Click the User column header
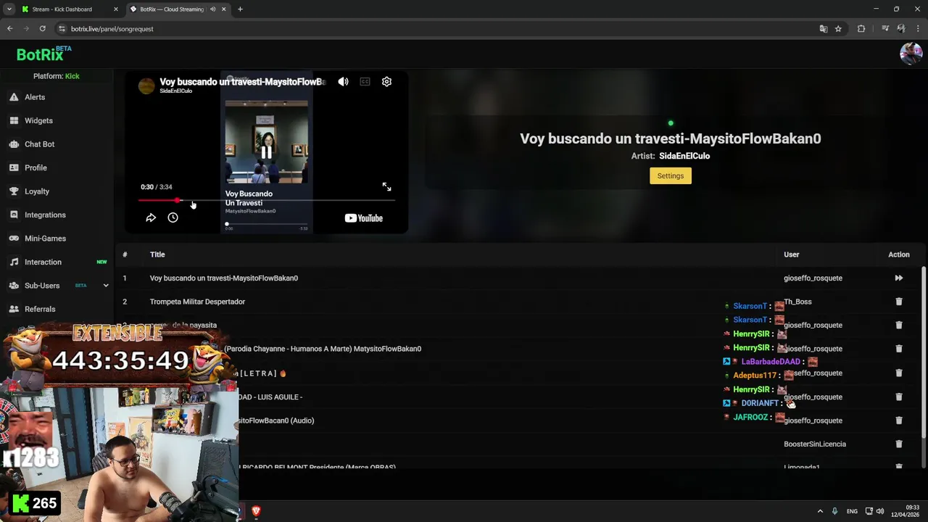 pos(792,254)
